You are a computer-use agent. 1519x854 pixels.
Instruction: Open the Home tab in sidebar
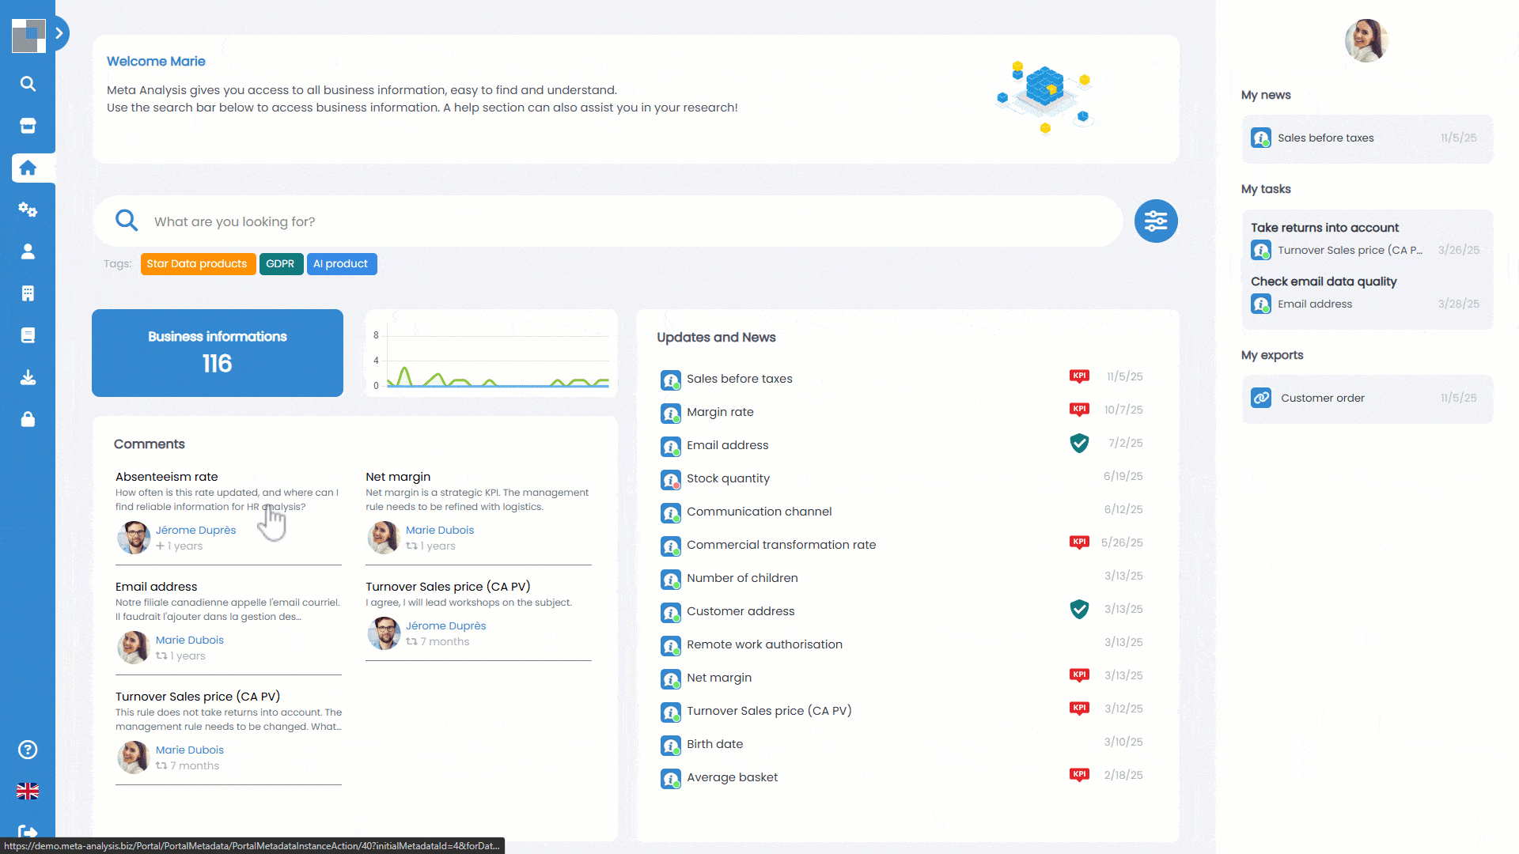(28, 168)
